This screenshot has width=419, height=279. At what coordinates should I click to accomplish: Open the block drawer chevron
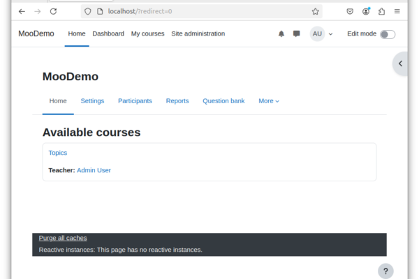pos(400,63)
